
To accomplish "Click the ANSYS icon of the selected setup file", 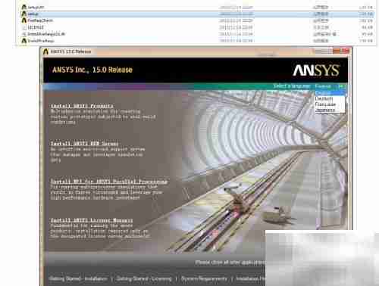I will pos(24,14).
